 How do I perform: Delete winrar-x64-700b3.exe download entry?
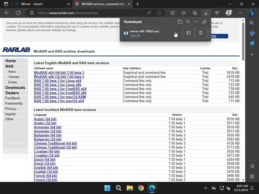click(x=201, y=33)
